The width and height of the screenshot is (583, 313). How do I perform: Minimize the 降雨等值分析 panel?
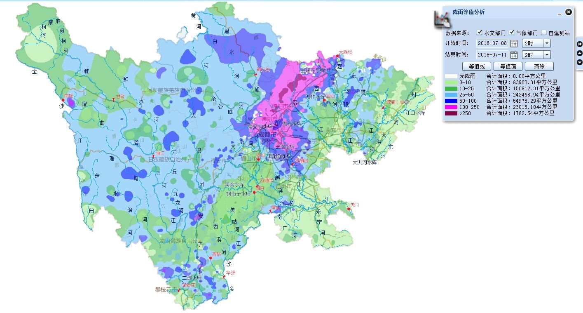click(560, 13)
